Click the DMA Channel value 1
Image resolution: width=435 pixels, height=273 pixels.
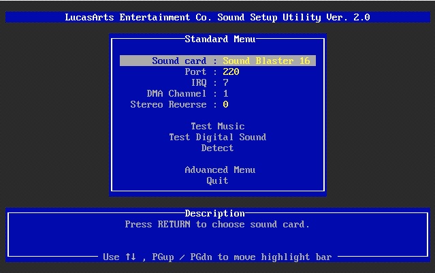(225, 93)
